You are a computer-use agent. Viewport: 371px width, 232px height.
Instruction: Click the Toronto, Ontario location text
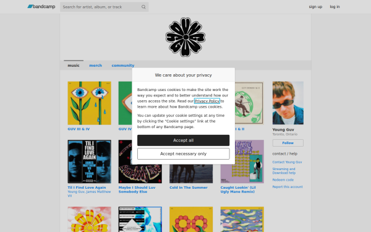(x=285, y=134)
